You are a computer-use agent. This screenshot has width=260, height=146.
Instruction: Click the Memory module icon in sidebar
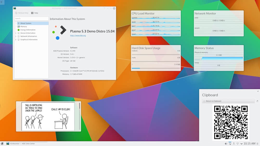(18, 27)
